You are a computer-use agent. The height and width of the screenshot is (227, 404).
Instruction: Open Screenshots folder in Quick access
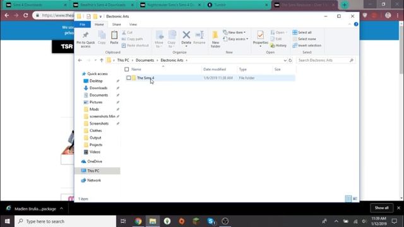click(99, 124)
